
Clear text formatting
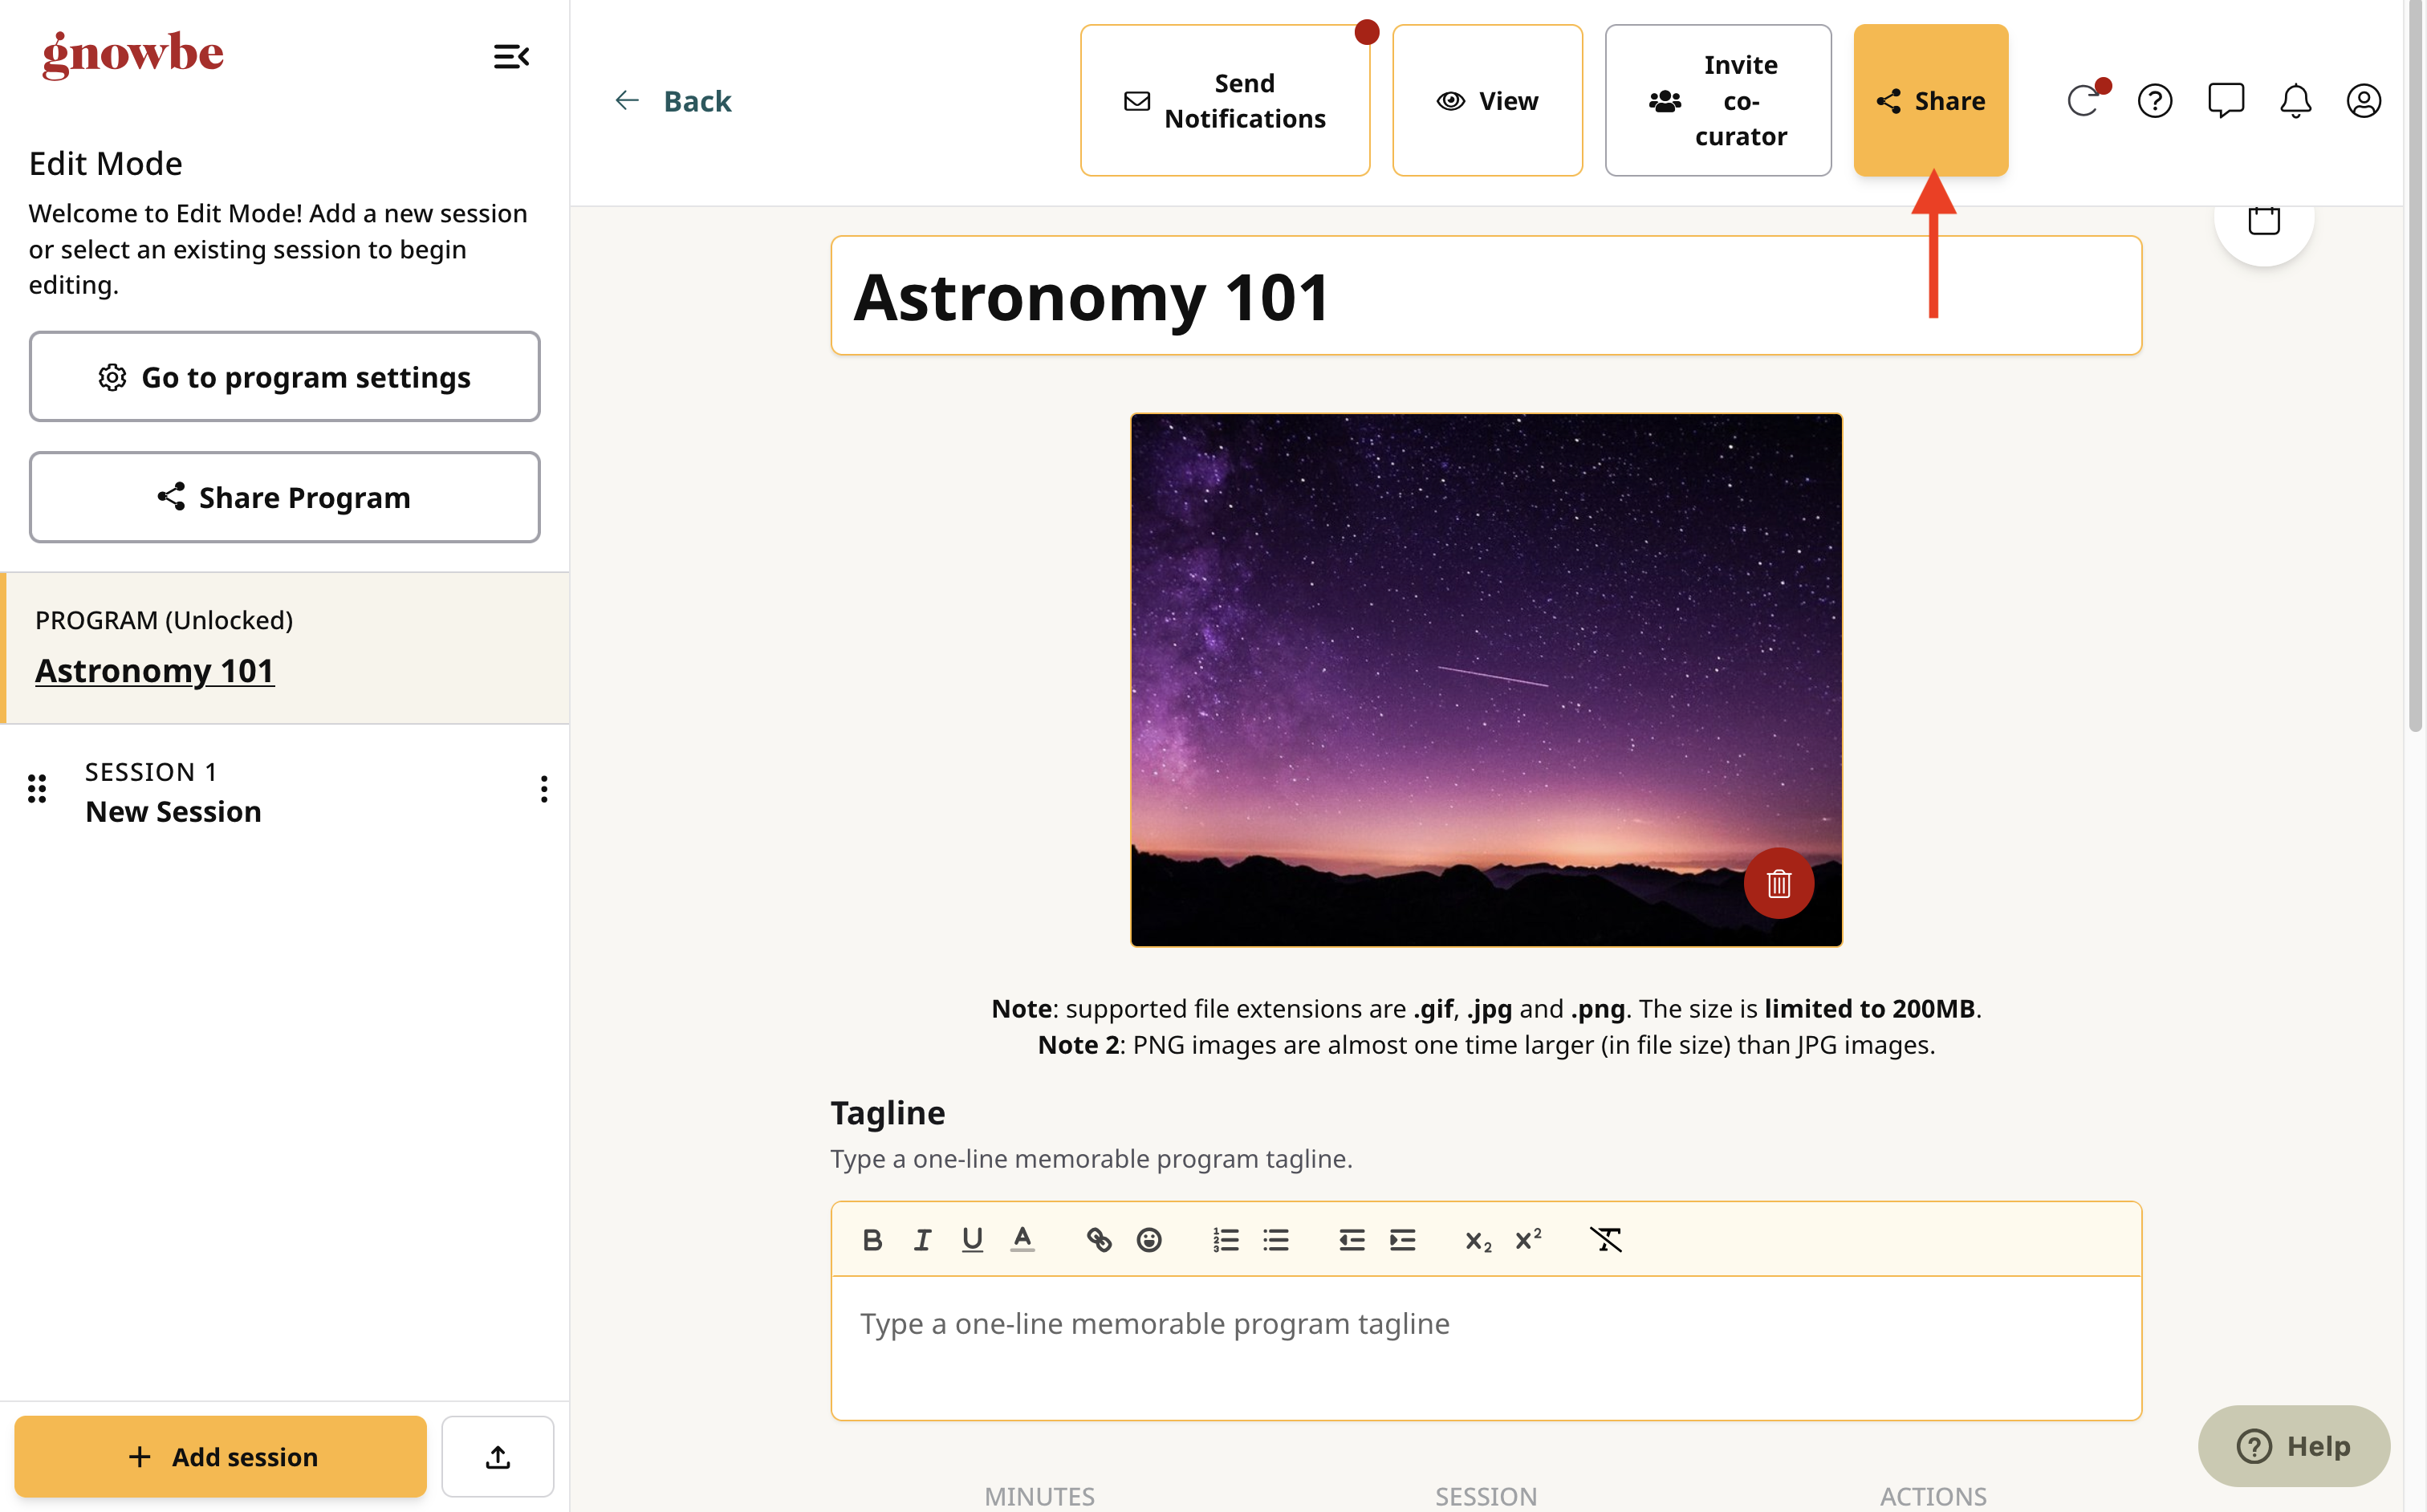pyautogui.click(x=1605, y=1240)
